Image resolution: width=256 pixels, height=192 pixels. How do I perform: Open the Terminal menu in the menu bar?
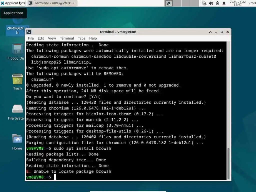67,38
